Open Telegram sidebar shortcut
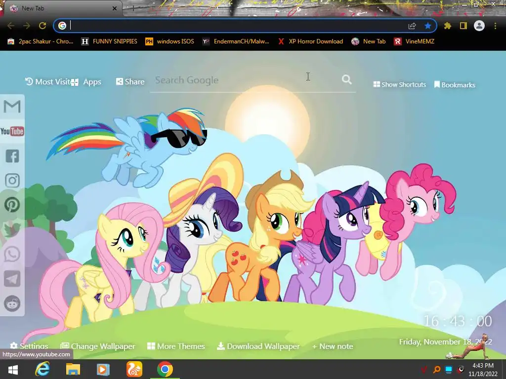 coord(12,279)
